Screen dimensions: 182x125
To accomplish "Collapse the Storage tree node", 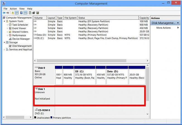I will (4, 42).
